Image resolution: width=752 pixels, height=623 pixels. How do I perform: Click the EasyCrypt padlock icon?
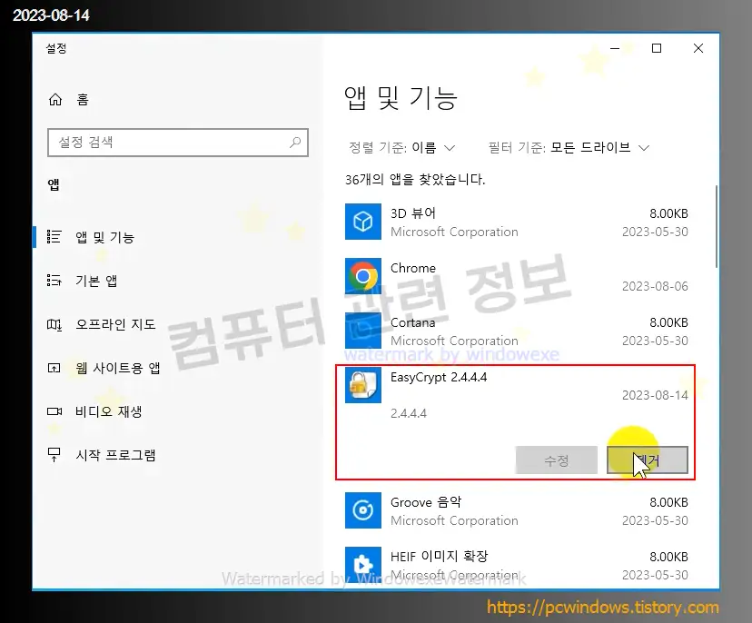pyautogui.click(x=363, y=385)
